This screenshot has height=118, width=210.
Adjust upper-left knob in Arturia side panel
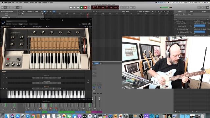pyautogui.click(x=12, y=37)
